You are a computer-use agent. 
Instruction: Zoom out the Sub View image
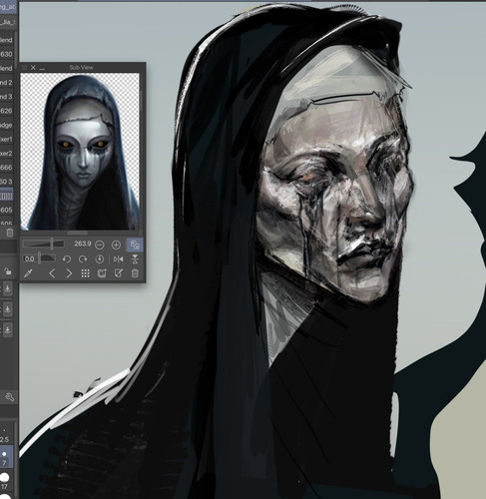click(x=100, y=246)
